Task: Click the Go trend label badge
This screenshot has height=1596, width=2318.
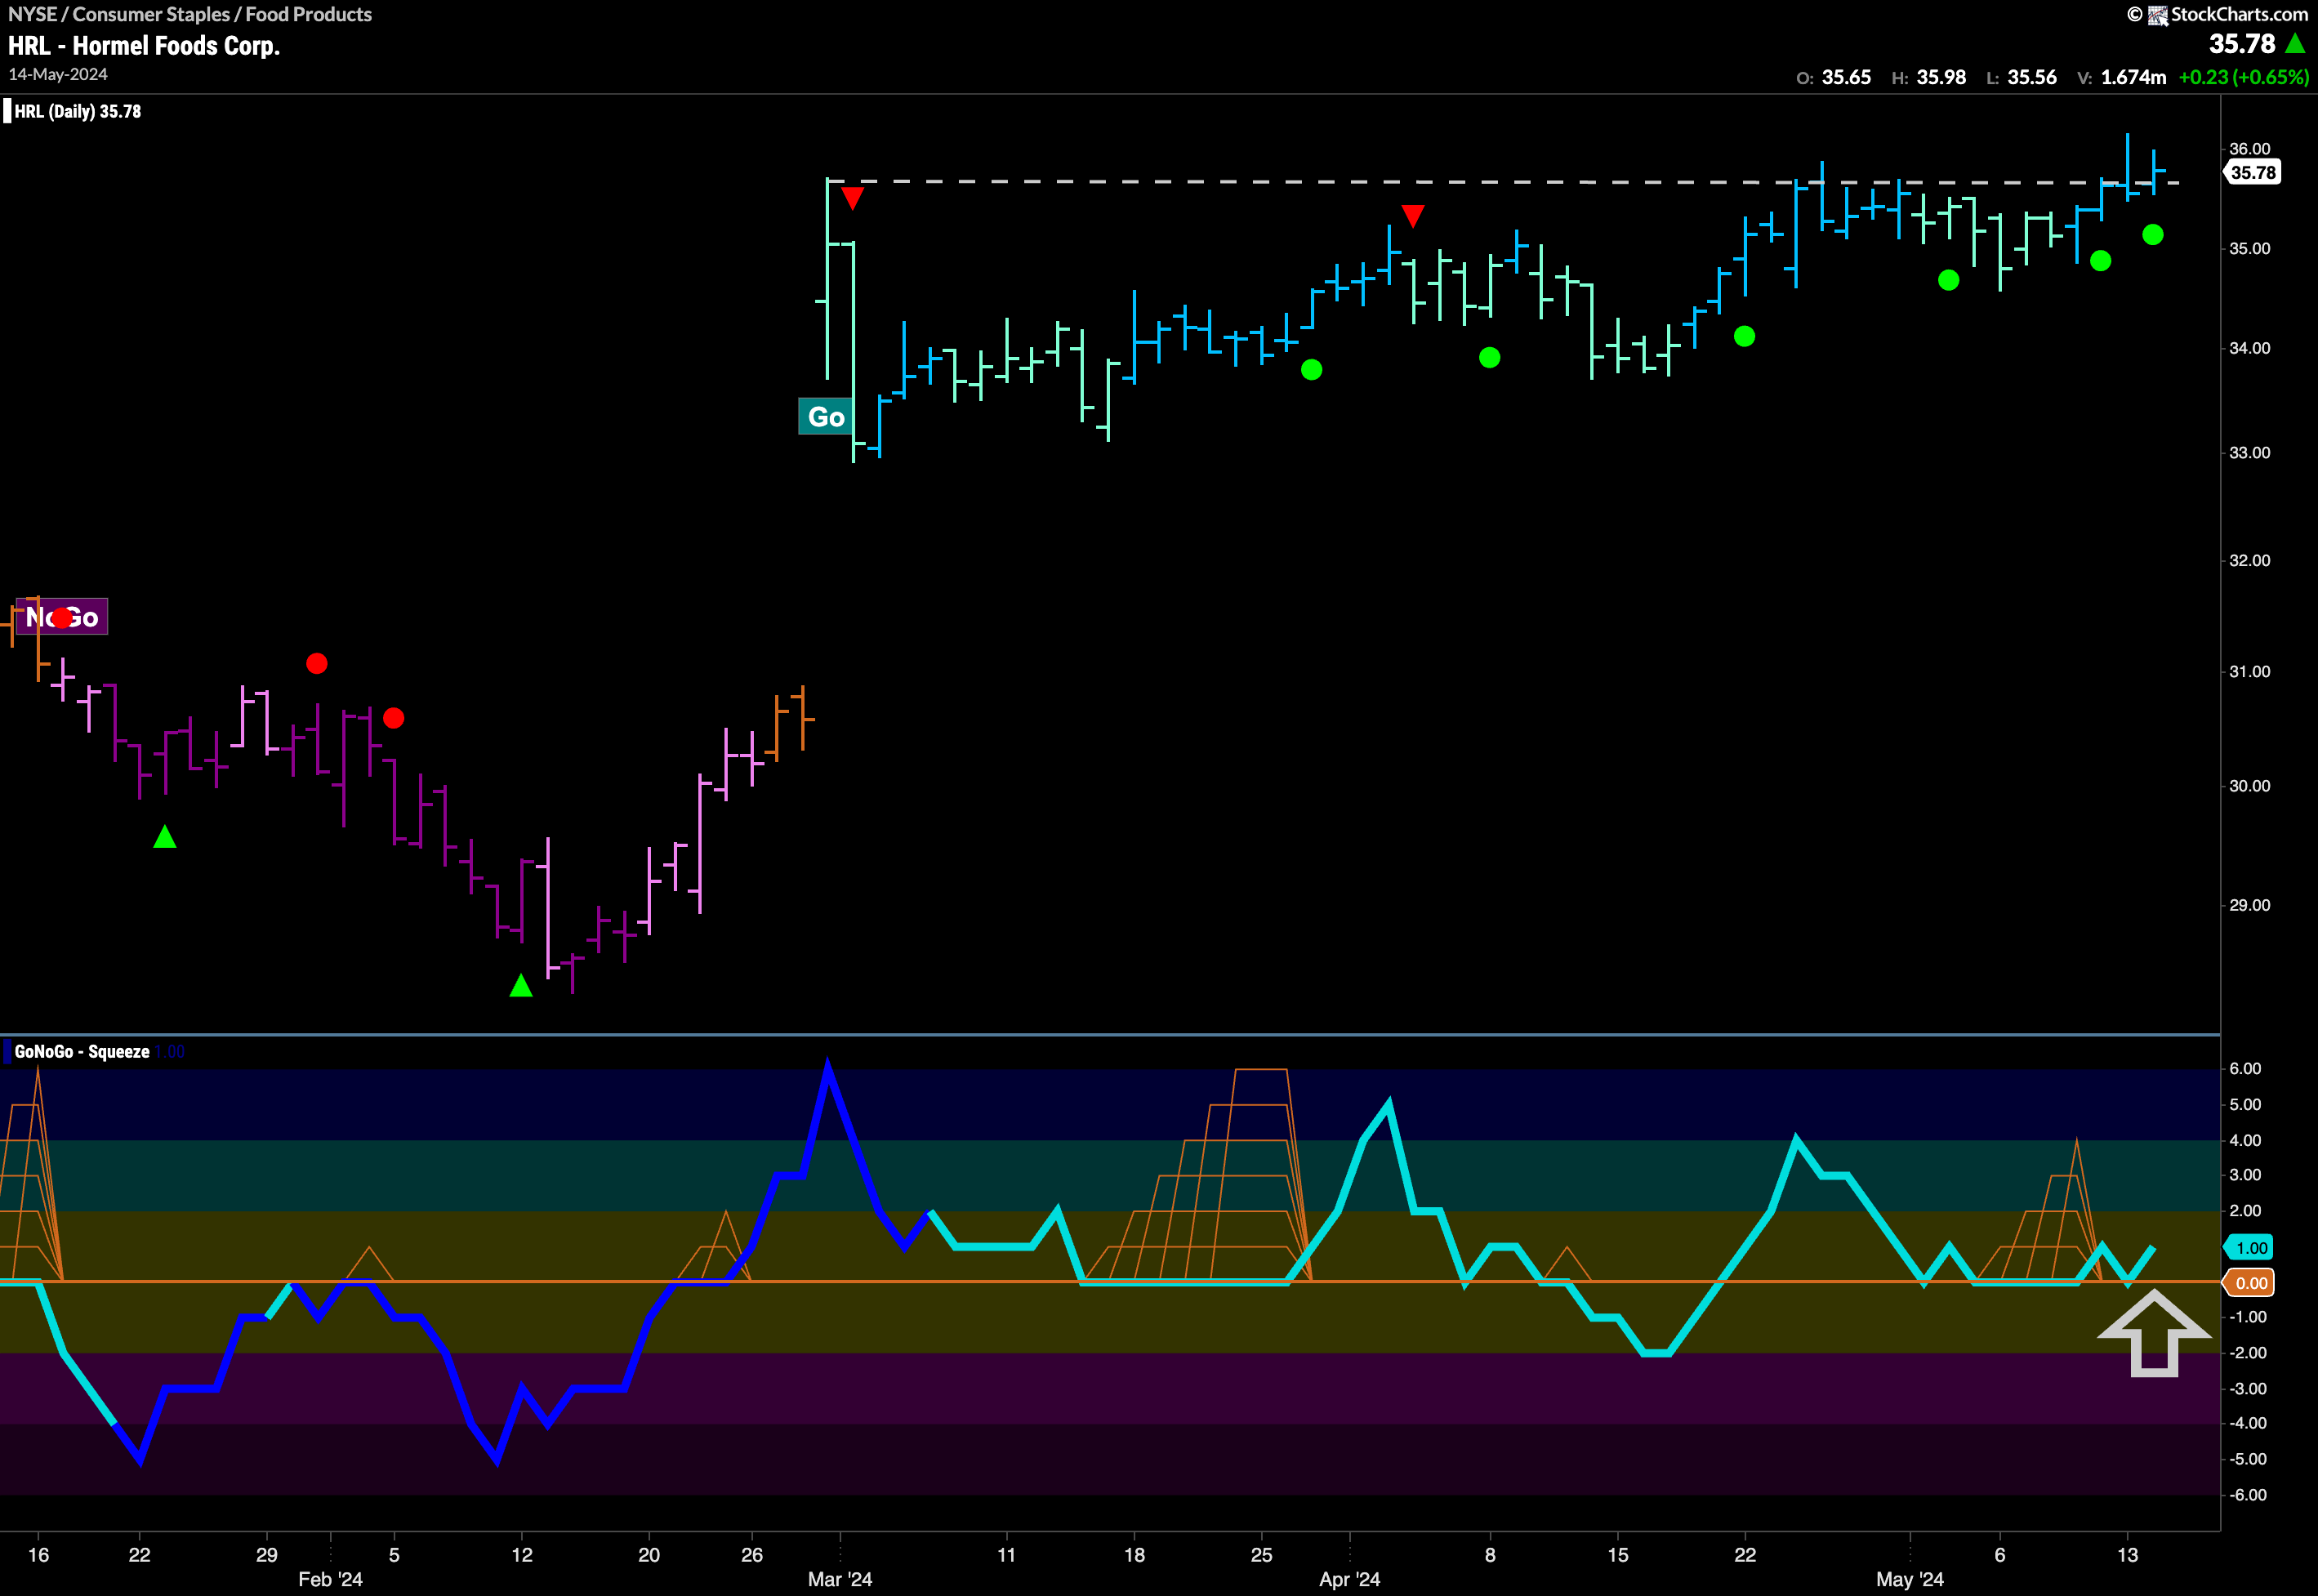Action: click(x=826, y=417)
